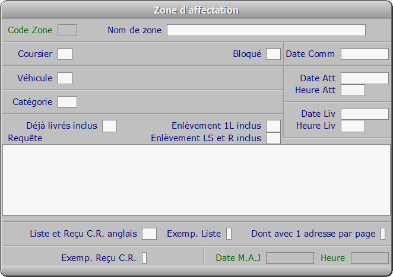Click the Heure Liv field
Image resolution: width=393 pixels, height=277 pixels.
(353, 126)
